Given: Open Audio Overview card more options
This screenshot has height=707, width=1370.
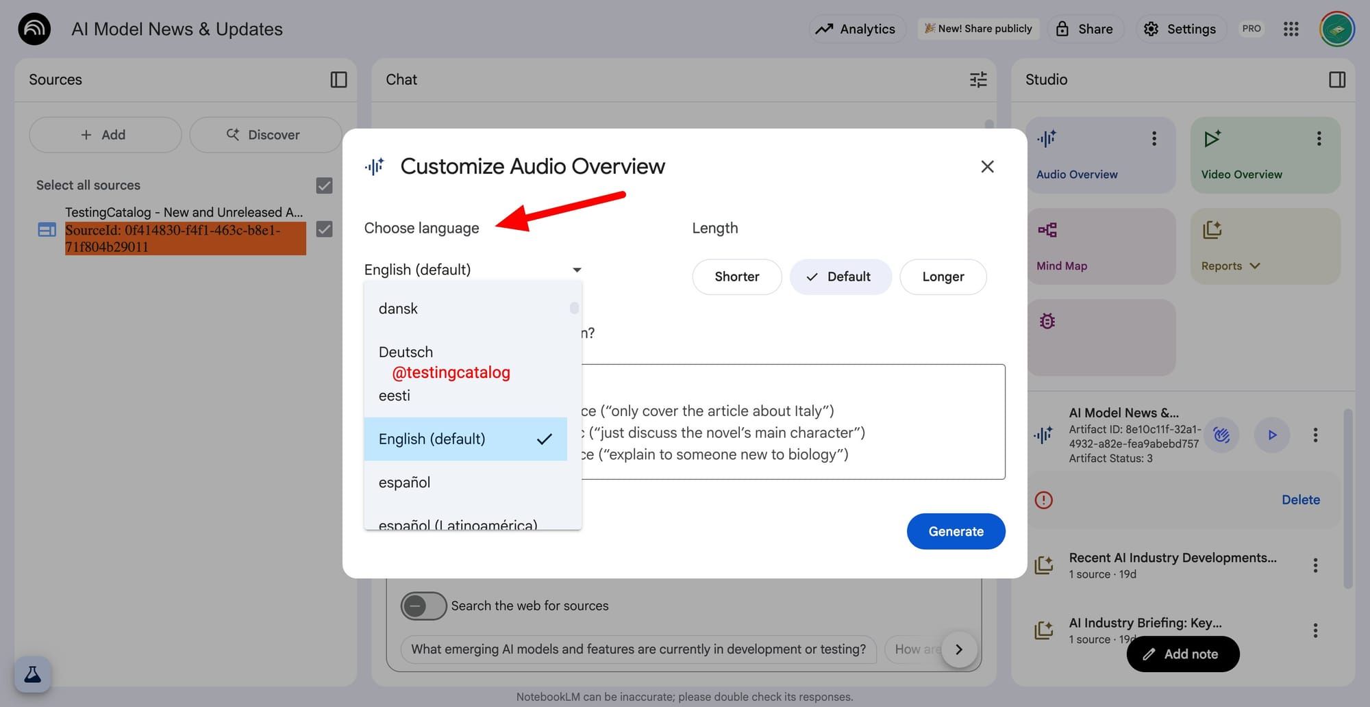Looking at the screenshot, I should tap(1154, 139).
